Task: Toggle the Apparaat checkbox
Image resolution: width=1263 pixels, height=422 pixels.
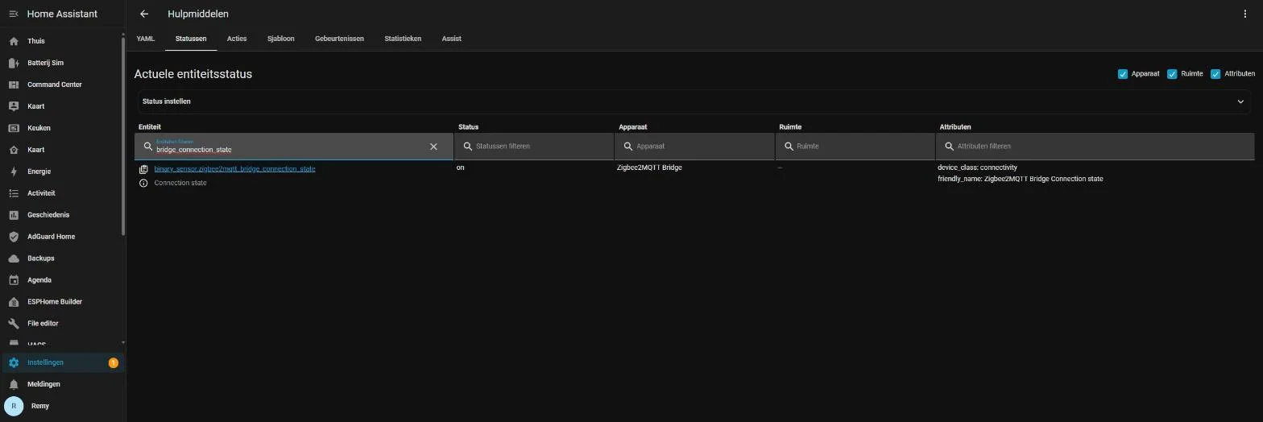Action: [1122, 74]
